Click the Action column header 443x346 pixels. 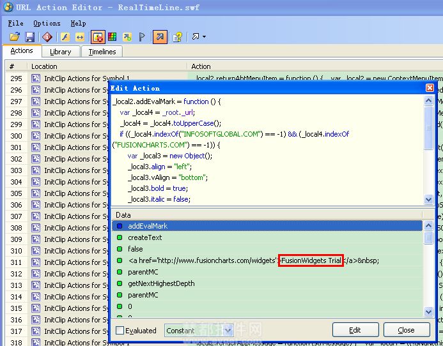315,66
